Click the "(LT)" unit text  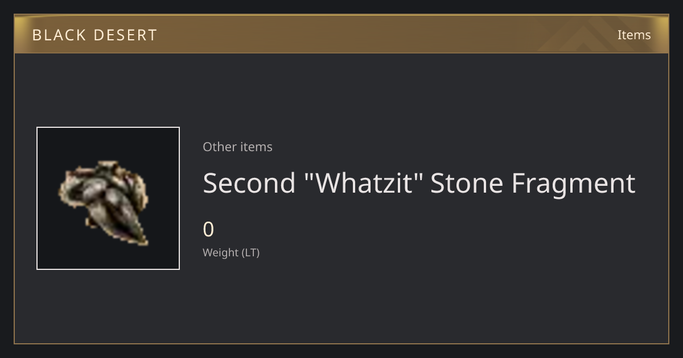pyautogui.click(x=251, y=253)
